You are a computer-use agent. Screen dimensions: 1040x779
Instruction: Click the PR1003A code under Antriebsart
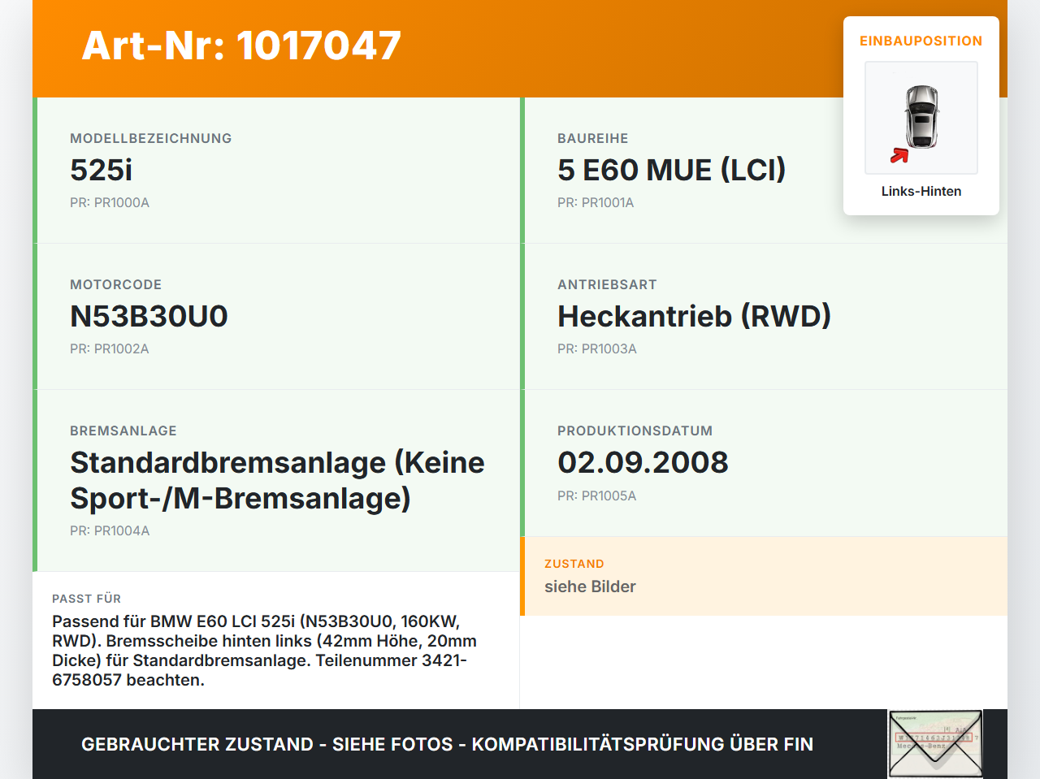pos(597,348)
